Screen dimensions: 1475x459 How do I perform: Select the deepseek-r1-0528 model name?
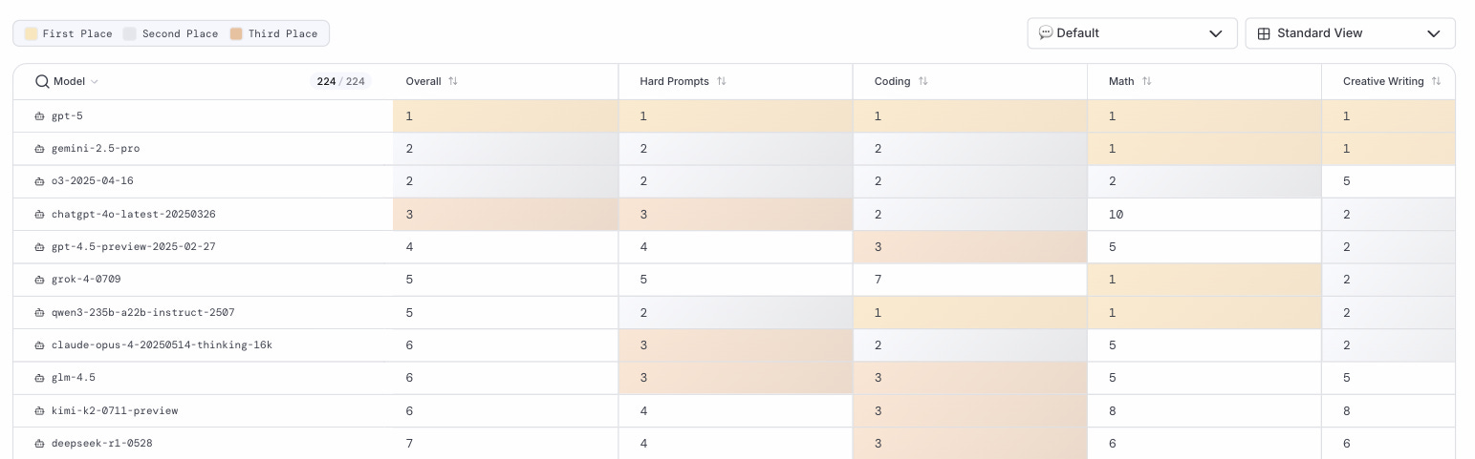click(102, 444)
